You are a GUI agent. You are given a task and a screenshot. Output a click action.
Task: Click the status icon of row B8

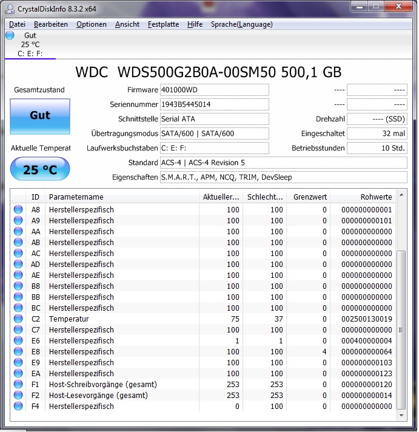click(18, 286)
